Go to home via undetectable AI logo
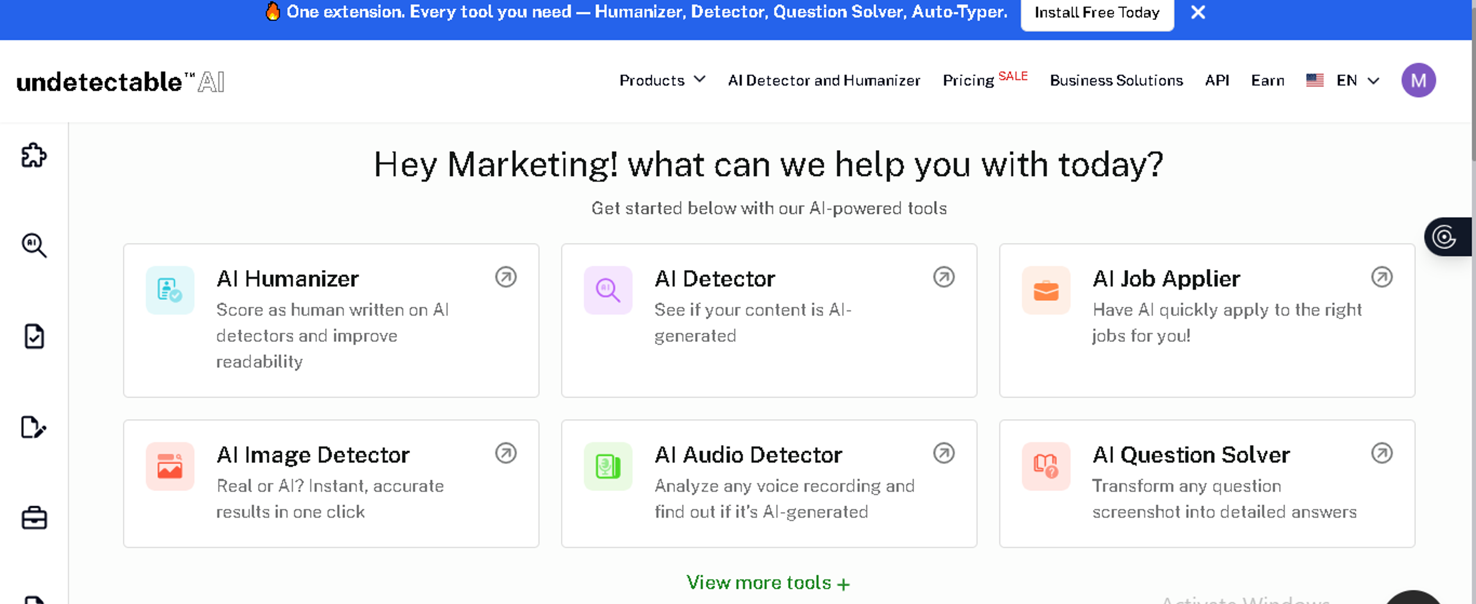The height and width of the screenshot is (604, 1476). tap(120, 81)
